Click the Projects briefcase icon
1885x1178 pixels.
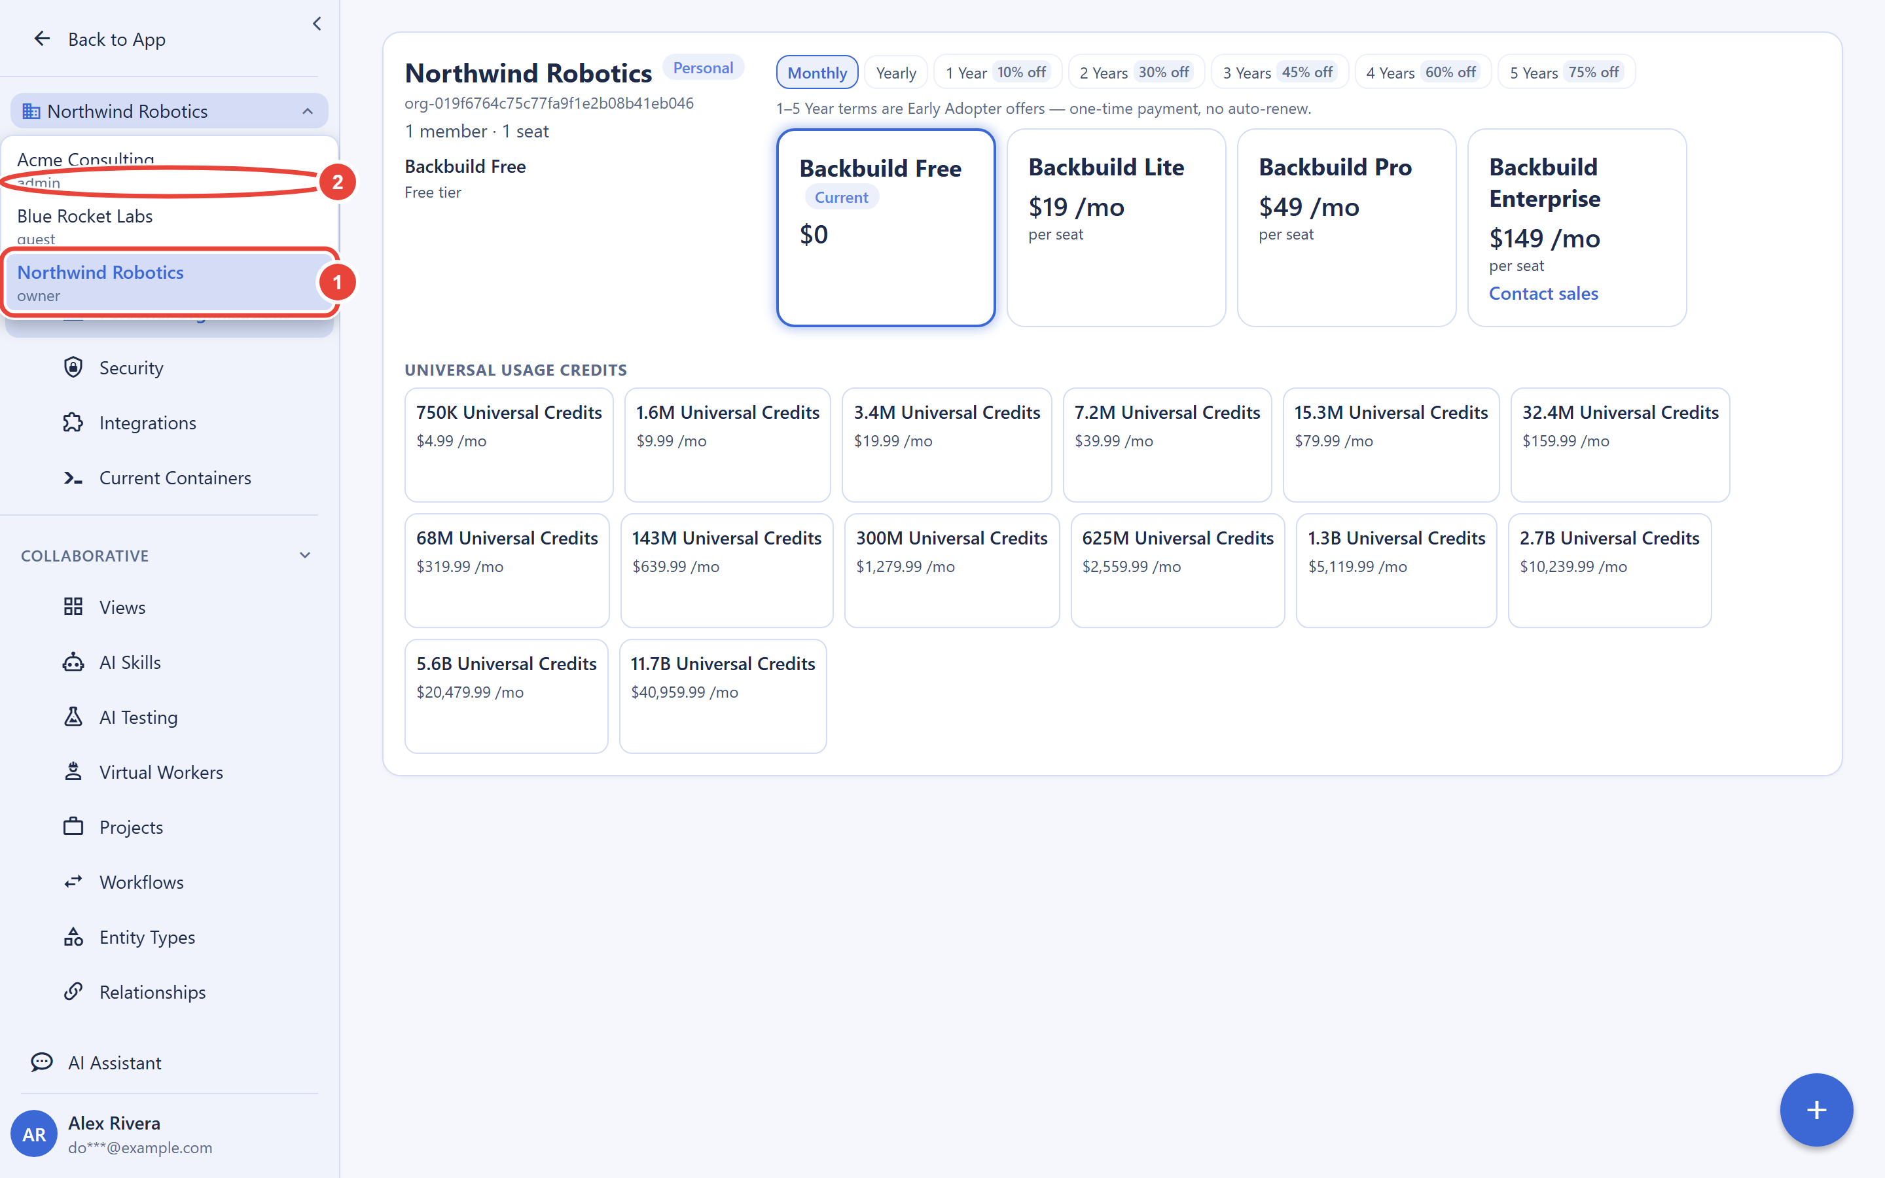[73, 827]
